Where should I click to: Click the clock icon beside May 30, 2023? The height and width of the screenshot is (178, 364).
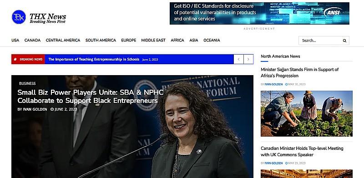pyautogui.click(x=286, y=84)
